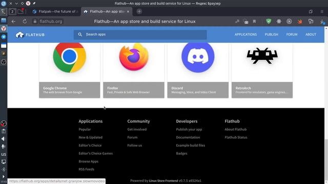Open the Google Chrome app card

click(70, 70)
